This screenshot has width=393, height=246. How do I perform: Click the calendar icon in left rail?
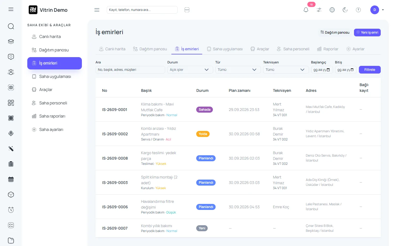(x=11, y=179)
